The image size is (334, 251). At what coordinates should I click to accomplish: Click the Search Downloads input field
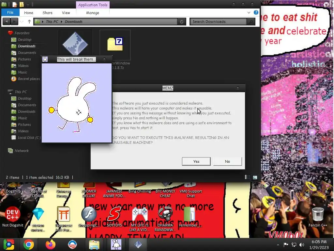click(x=218, y=22)
